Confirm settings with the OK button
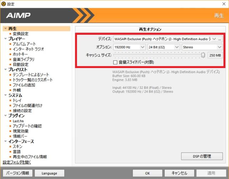Viewport: 229px width, 179px height. click(148, 173)
